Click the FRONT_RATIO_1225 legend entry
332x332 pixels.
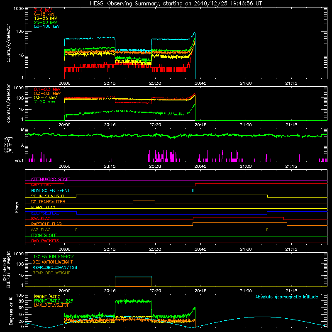pos(54,301)
